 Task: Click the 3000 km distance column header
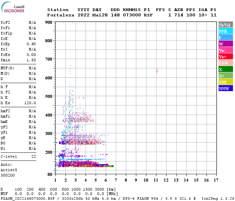[x=99, y=189]
